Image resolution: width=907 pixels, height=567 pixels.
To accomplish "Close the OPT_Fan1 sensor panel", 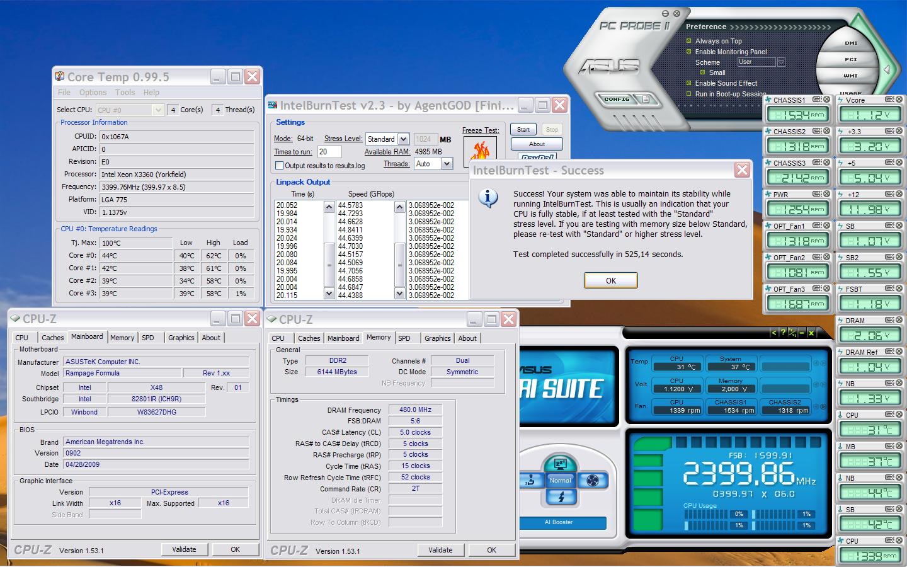I will click(826, 226).
